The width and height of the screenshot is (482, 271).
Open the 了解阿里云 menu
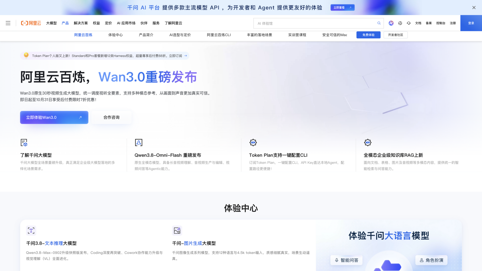click(173, 23)
